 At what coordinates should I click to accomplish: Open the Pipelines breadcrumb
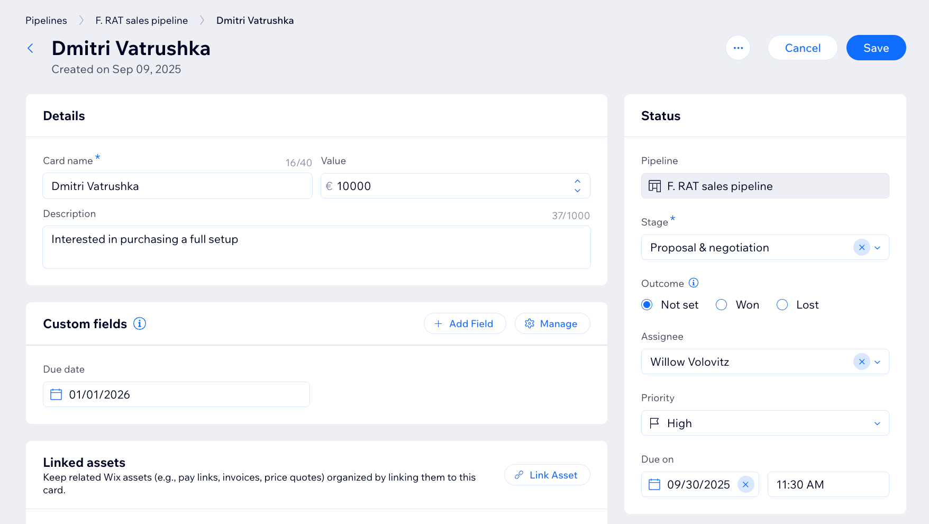pos(45,20)
